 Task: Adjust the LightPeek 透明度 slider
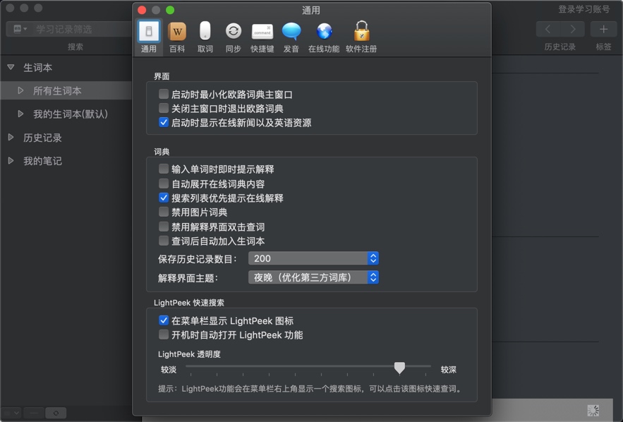pos(399,368)
